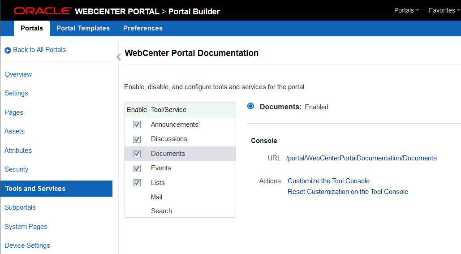Screen dimensions: 461x254
Task: Click Customize the Tool Console
Action: [328, 181]
